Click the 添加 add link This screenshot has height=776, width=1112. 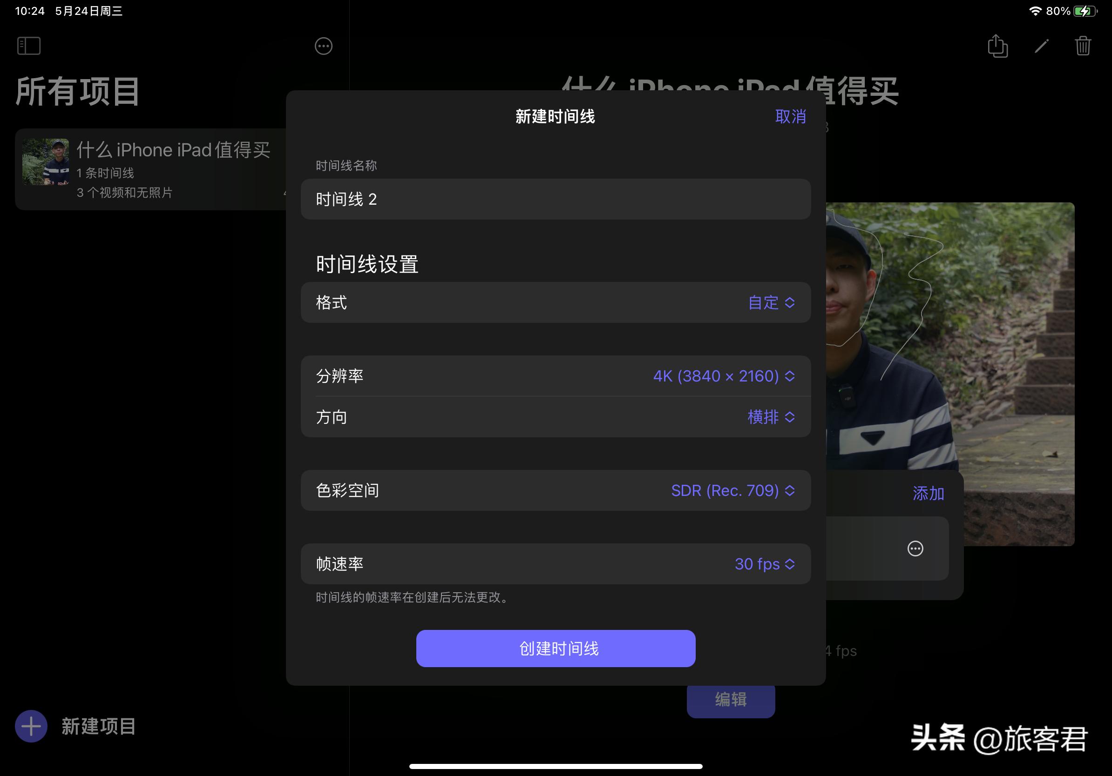pos(929,494)
